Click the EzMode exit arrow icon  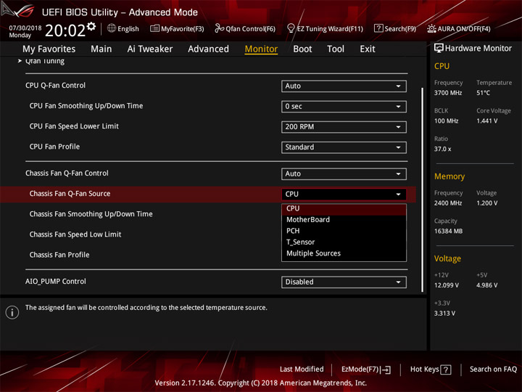pyautogui.click(x=386, y=369)
